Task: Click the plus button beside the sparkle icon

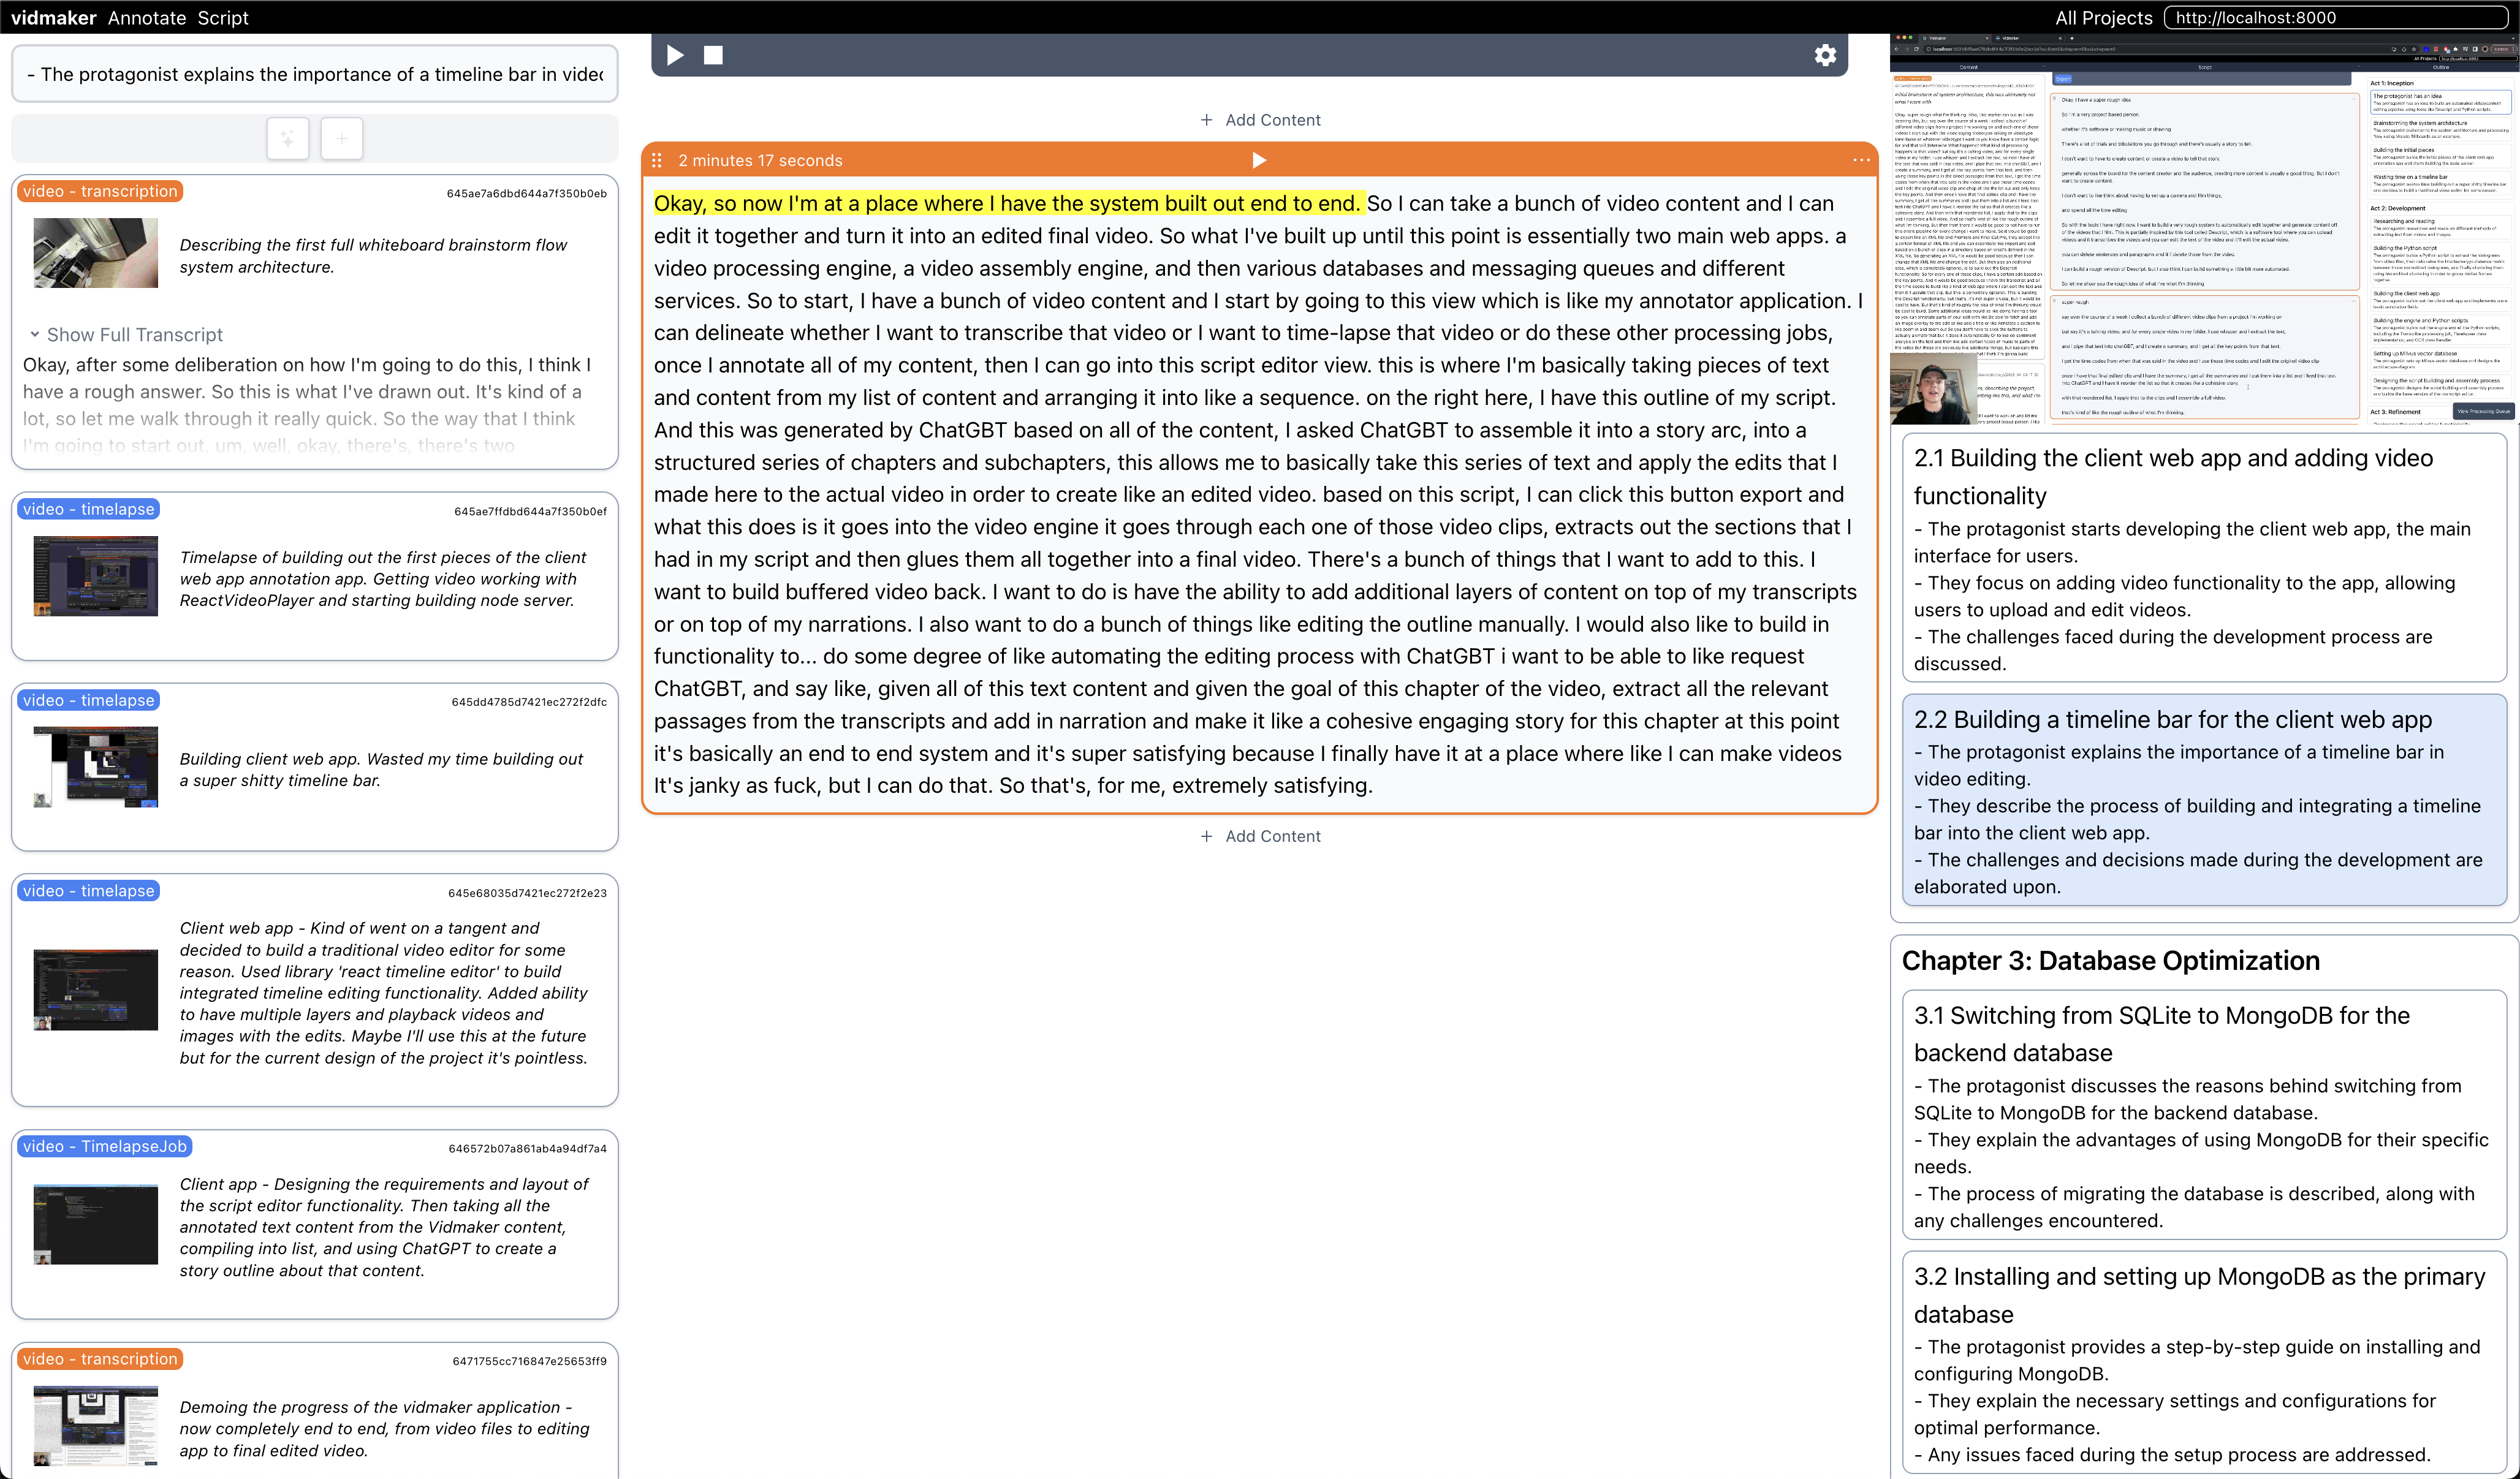Action: 341,138
